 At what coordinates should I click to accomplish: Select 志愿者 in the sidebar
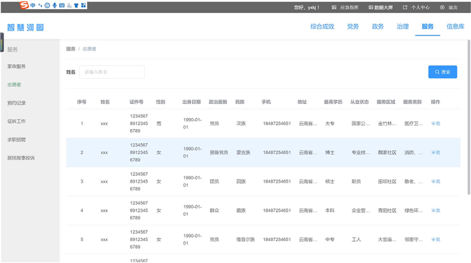tap(14, 84)
